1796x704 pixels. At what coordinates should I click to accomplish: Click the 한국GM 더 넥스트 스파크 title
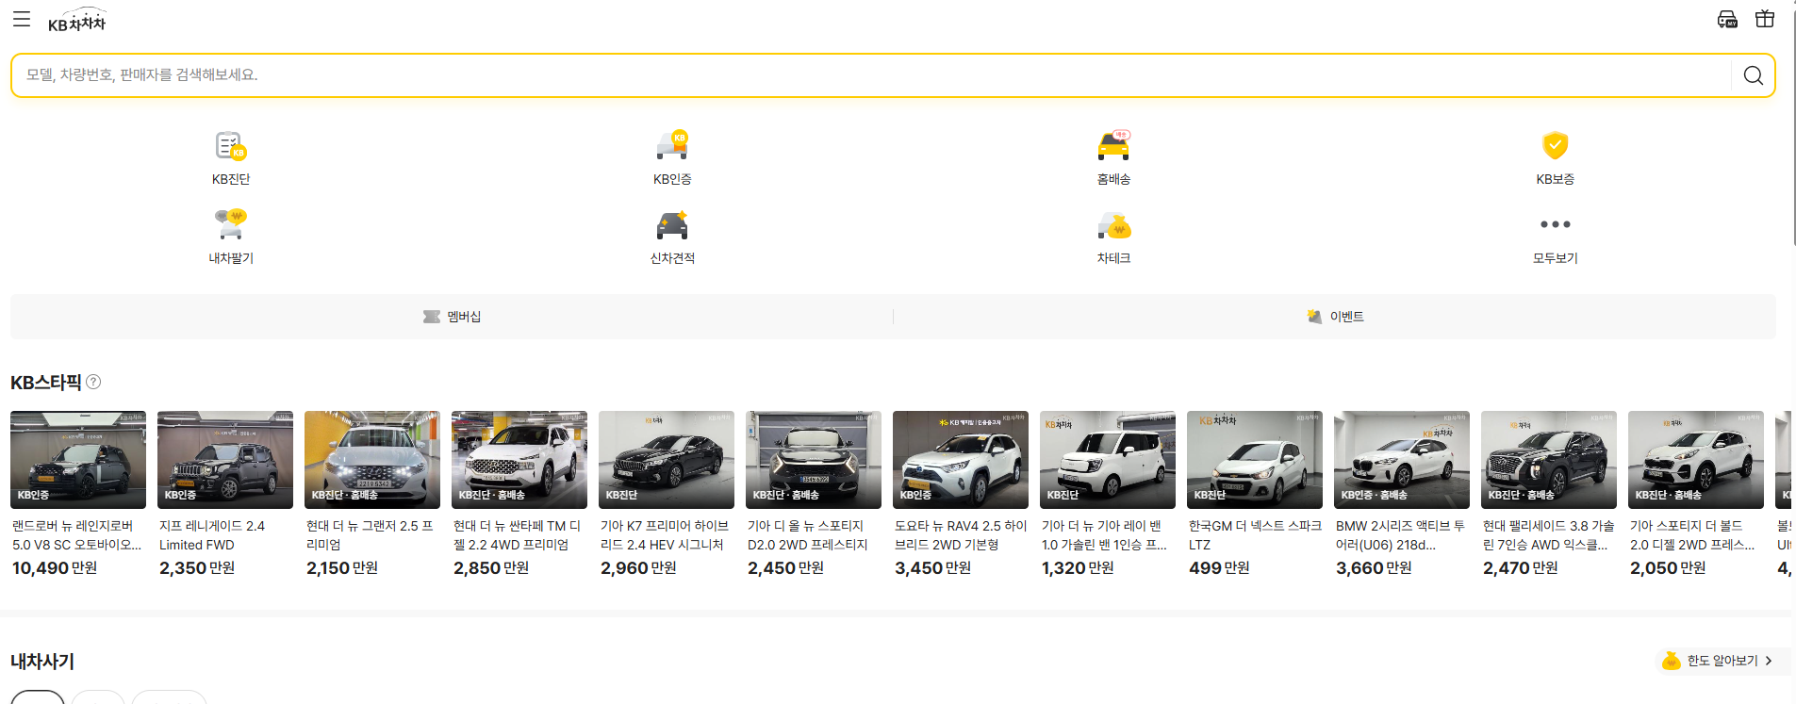click(1255, 535)
